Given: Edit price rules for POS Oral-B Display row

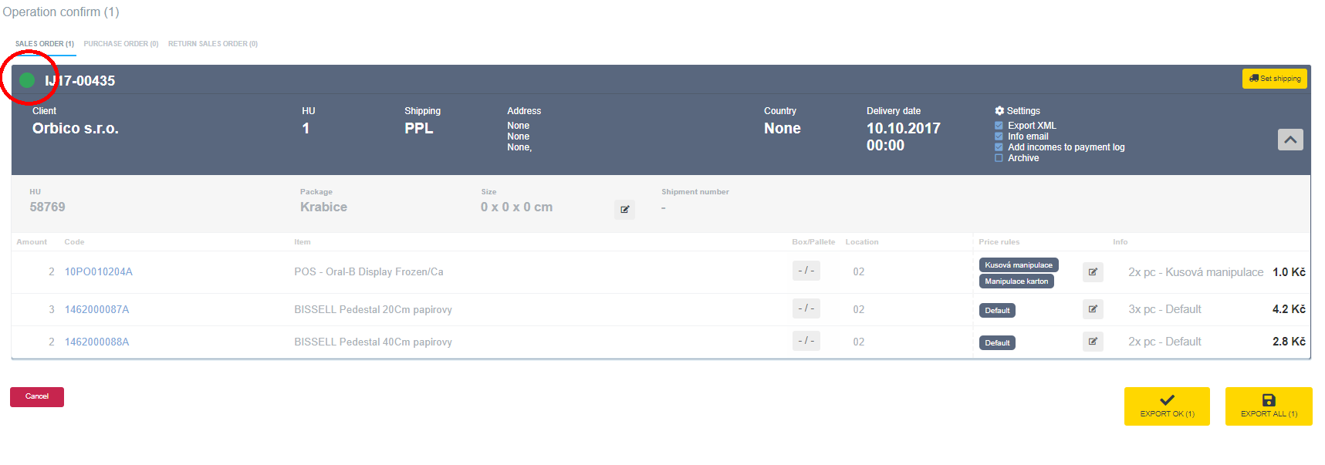Looking at the screenshot, I should [1093, 272].
